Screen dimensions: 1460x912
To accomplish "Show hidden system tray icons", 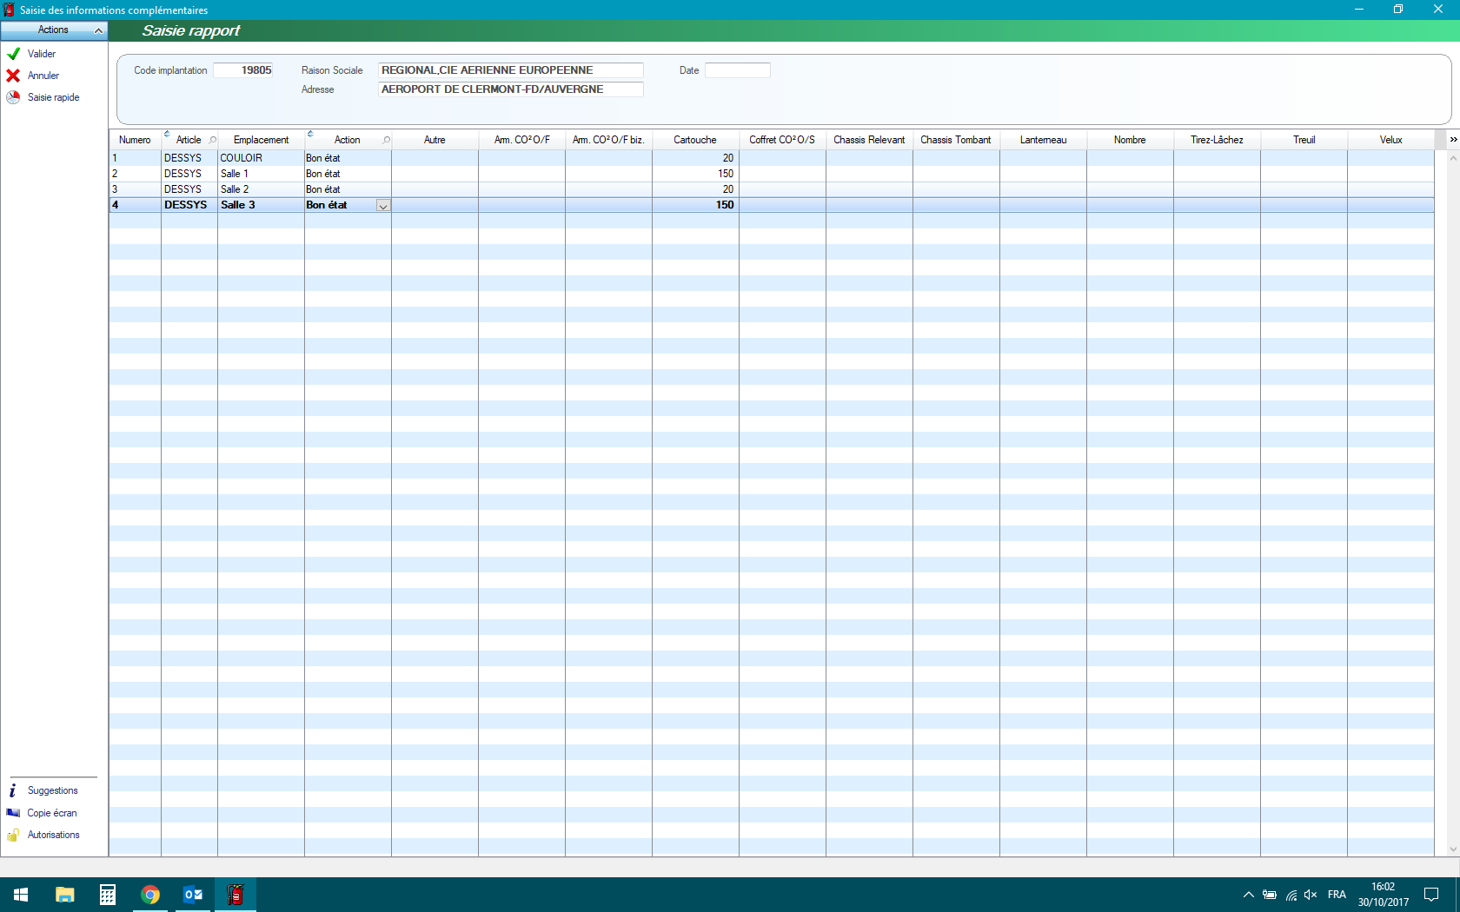I will pyautogui.click(x=1248, y=895).
